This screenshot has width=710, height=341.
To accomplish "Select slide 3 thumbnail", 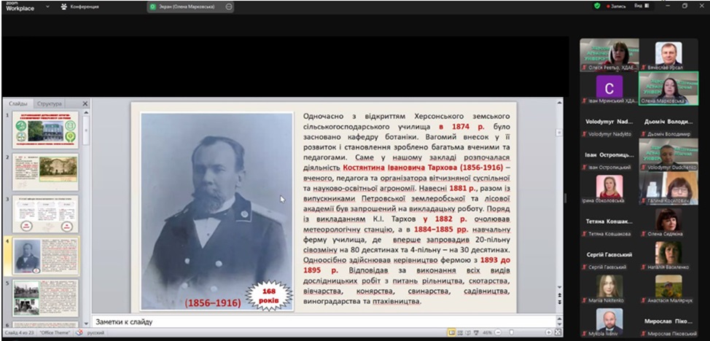I will tap(45, 214).
